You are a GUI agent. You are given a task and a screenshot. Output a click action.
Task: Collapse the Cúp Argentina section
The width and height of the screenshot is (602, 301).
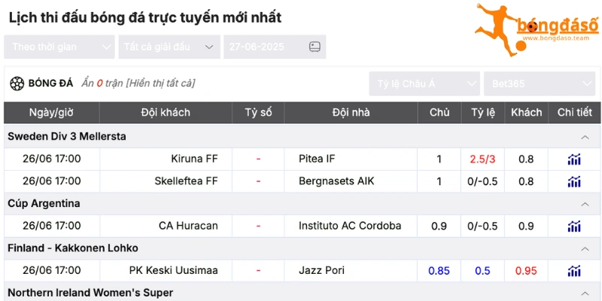(x=585, y=204)
